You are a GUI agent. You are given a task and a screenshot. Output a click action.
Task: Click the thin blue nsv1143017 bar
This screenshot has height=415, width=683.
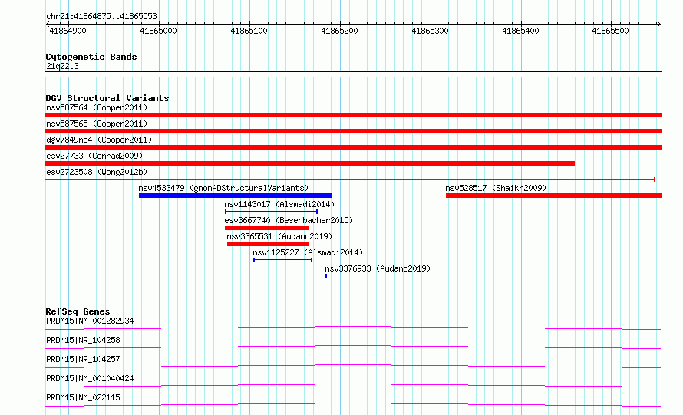click(x=271, y=212)
